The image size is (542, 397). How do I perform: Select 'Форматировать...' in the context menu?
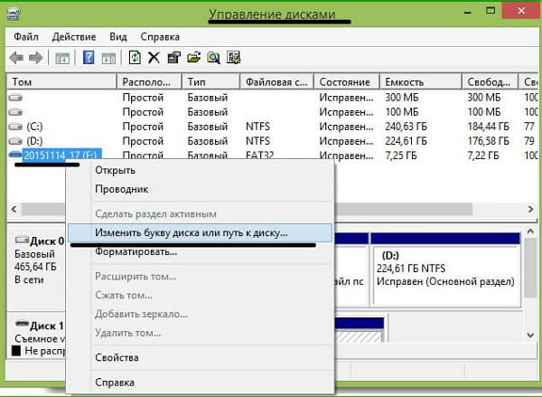135,250
